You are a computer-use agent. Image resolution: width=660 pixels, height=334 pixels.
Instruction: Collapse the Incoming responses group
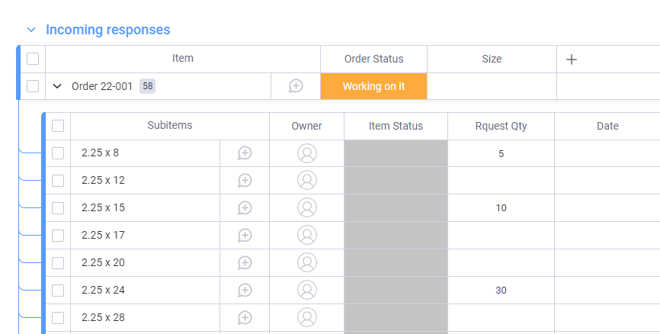[x=31, y=30]
